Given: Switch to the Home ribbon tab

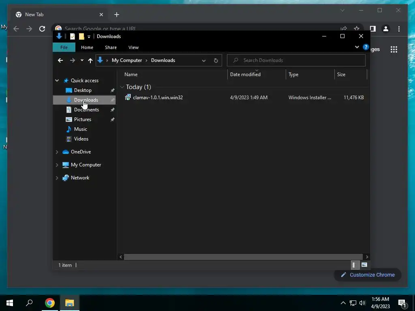Looking at the screenshot, I should (87, 47).
